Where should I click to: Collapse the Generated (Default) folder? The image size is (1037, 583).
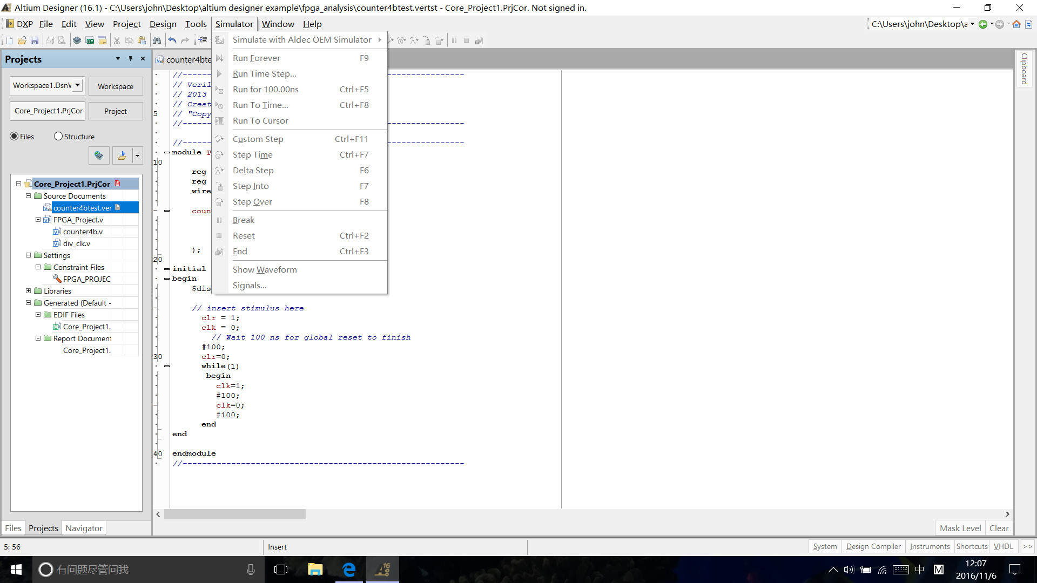tap(28, 303)
